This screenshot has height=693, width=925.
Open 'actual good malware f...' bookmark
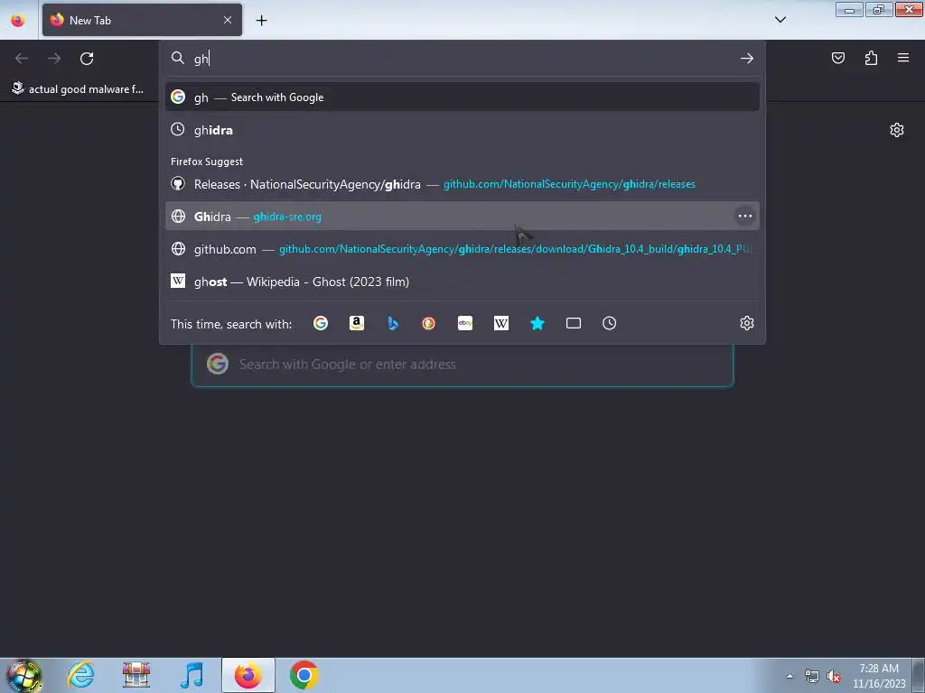pos(78,89)
